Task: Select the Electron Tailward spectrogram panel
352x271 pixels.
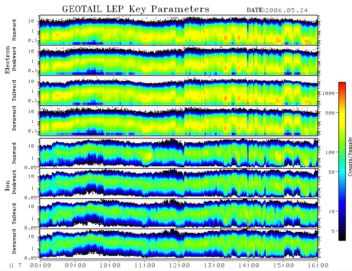Action: pos(179,91)
